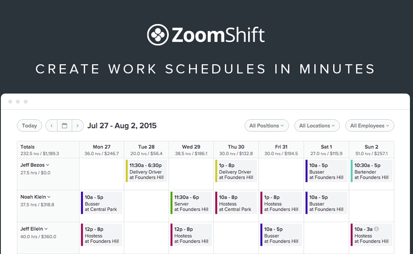This screenshot has width=413, height=254.
Task: Click info icon on 10a - 3a shift
Action: tap(376, 229)
